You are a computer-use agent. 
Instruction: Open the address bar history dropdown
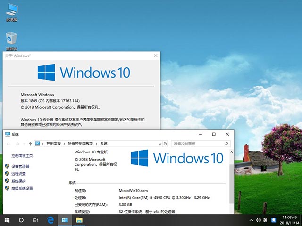click(x=160, y=144)
